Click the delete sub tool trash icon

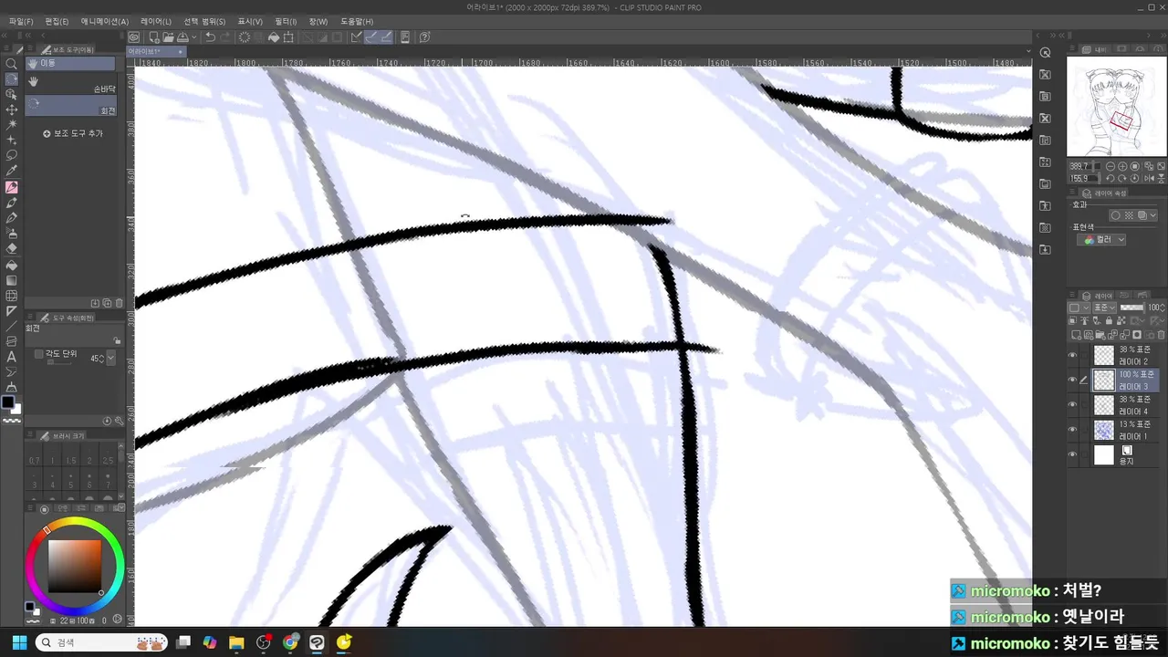118,303
